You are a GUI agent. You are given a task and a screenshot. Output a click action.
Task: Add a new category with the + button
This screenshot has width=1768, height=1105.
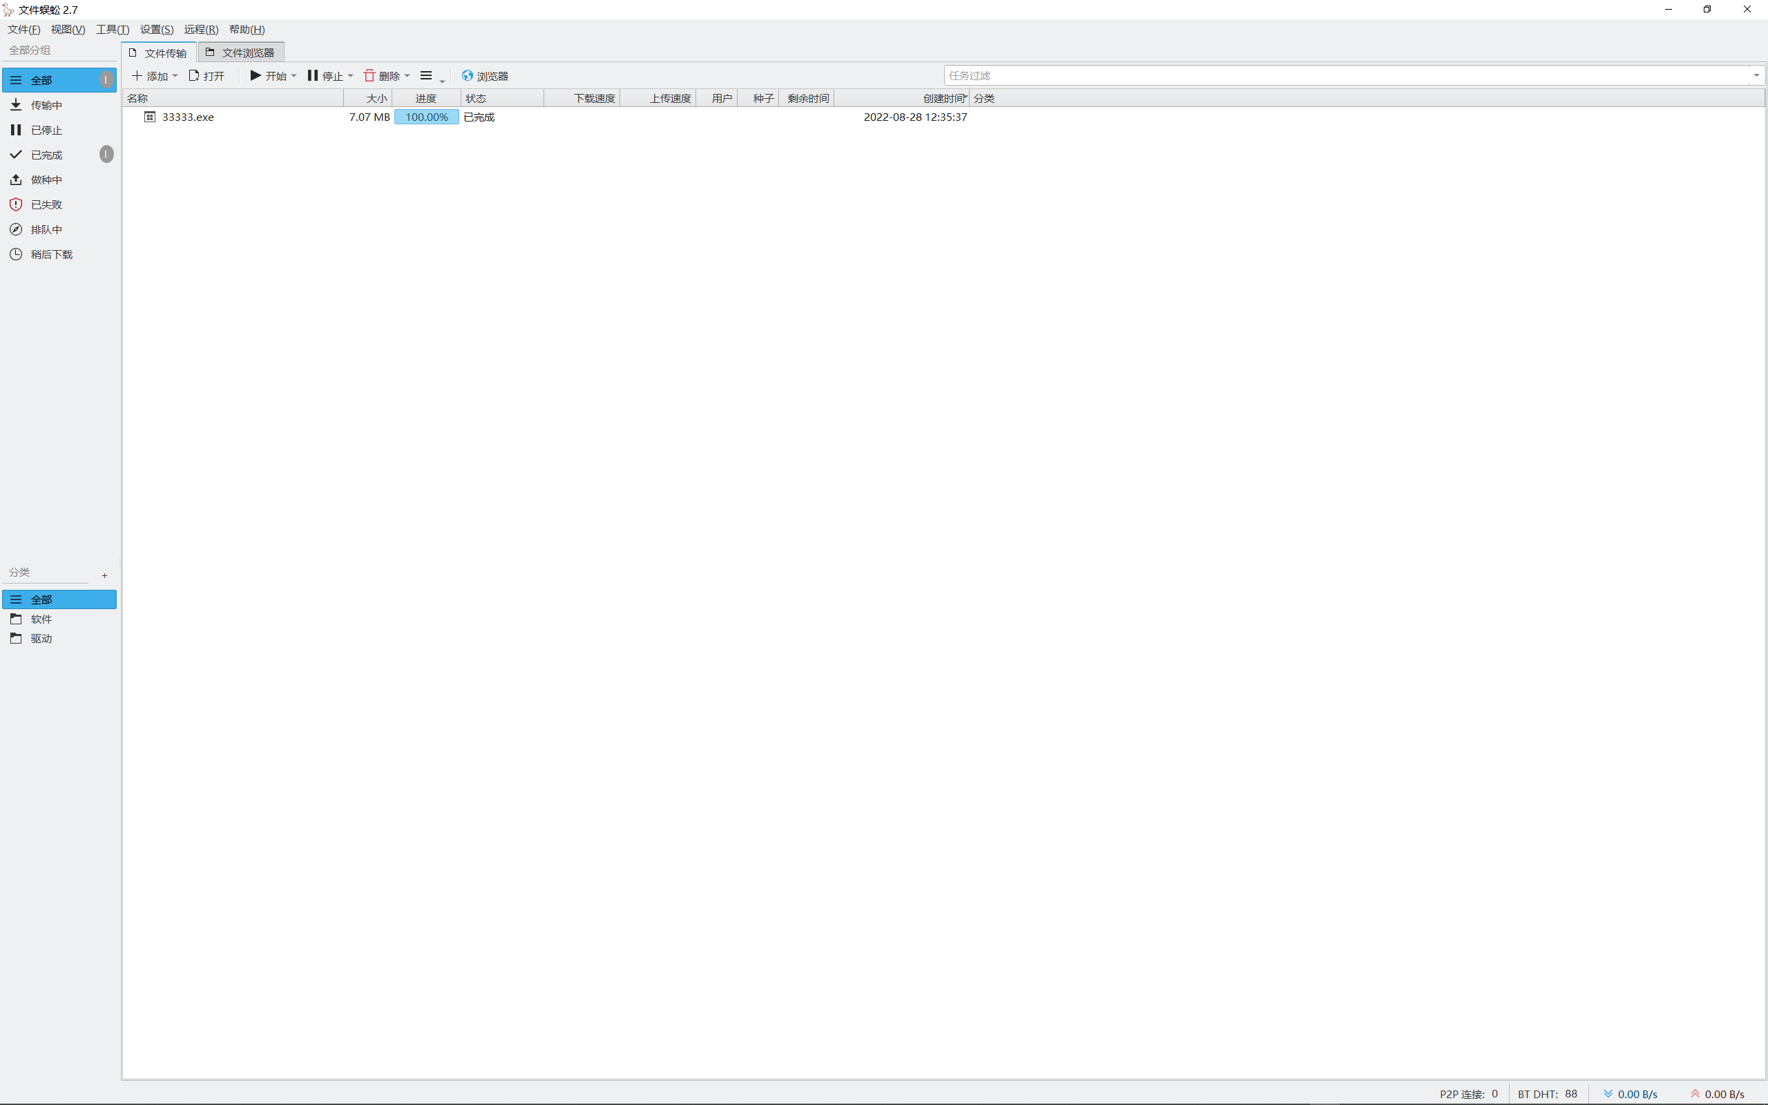pyautogui.click(x=104, y=575)
